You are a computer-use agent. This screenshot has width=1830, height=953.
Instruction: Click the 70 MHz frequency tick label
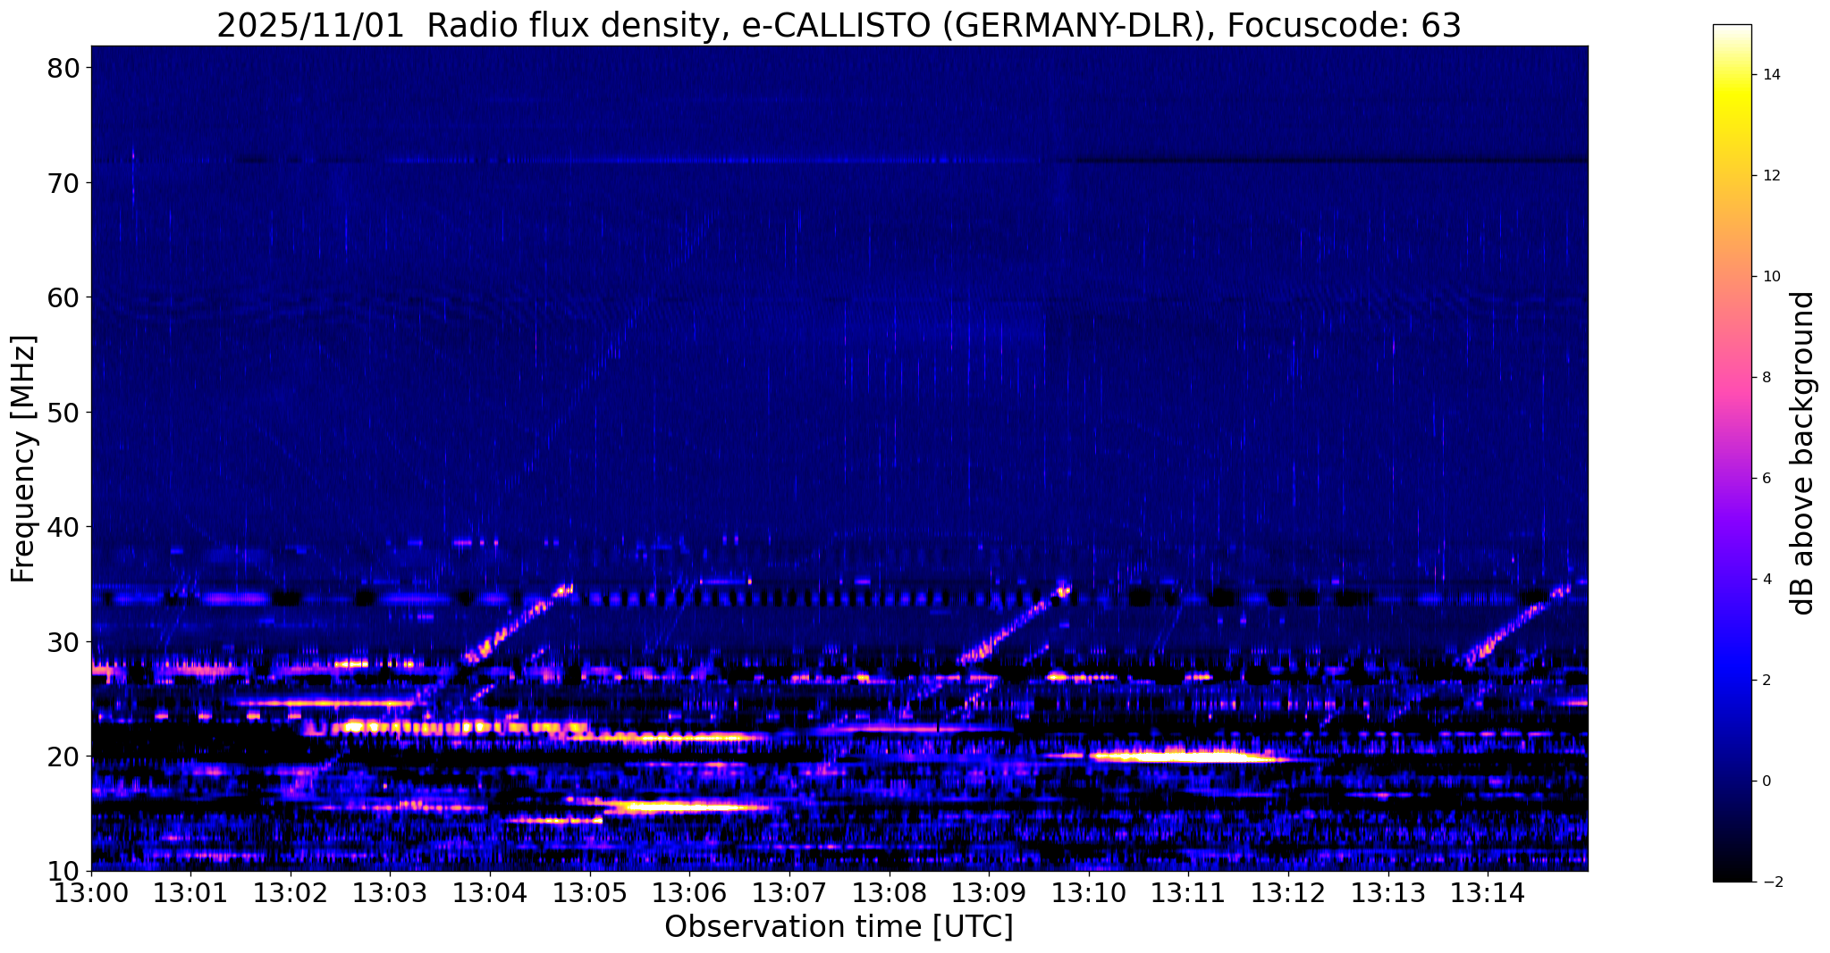[x=66, y=182]
